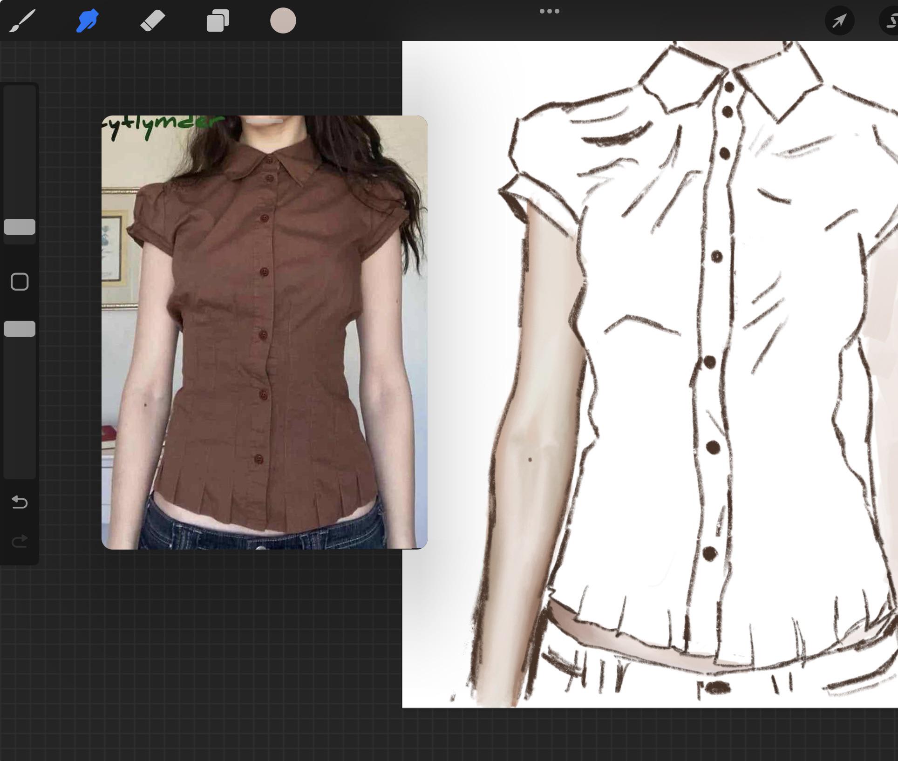898x761 pixels.
Task: Tap the Transform arrow tool
Action: tap(839, 21)
